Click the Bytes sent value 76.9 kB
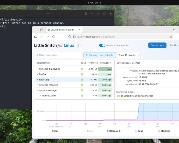 [142, 81]
